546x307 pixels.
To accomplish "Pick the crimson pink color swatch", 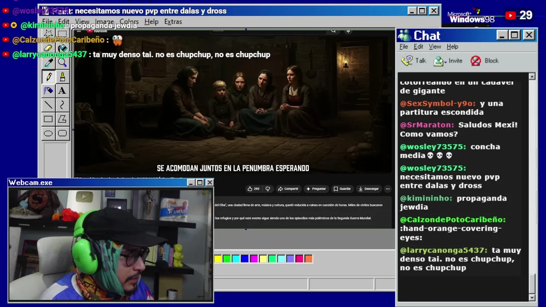I will click(299, 258).
